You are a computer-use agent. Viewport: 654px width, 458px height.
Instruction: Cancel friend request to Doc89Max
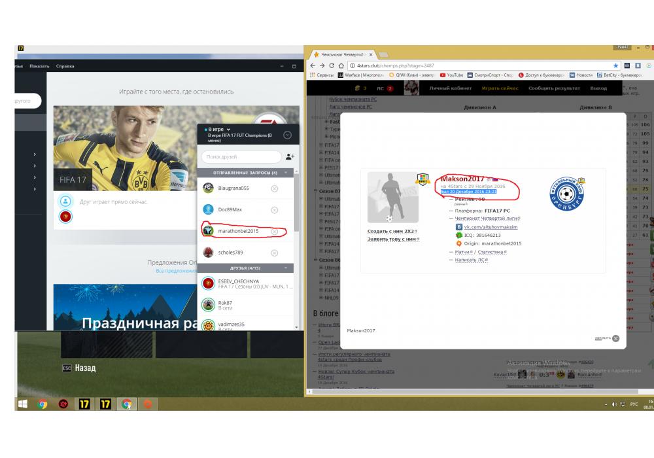click(275, 210)
